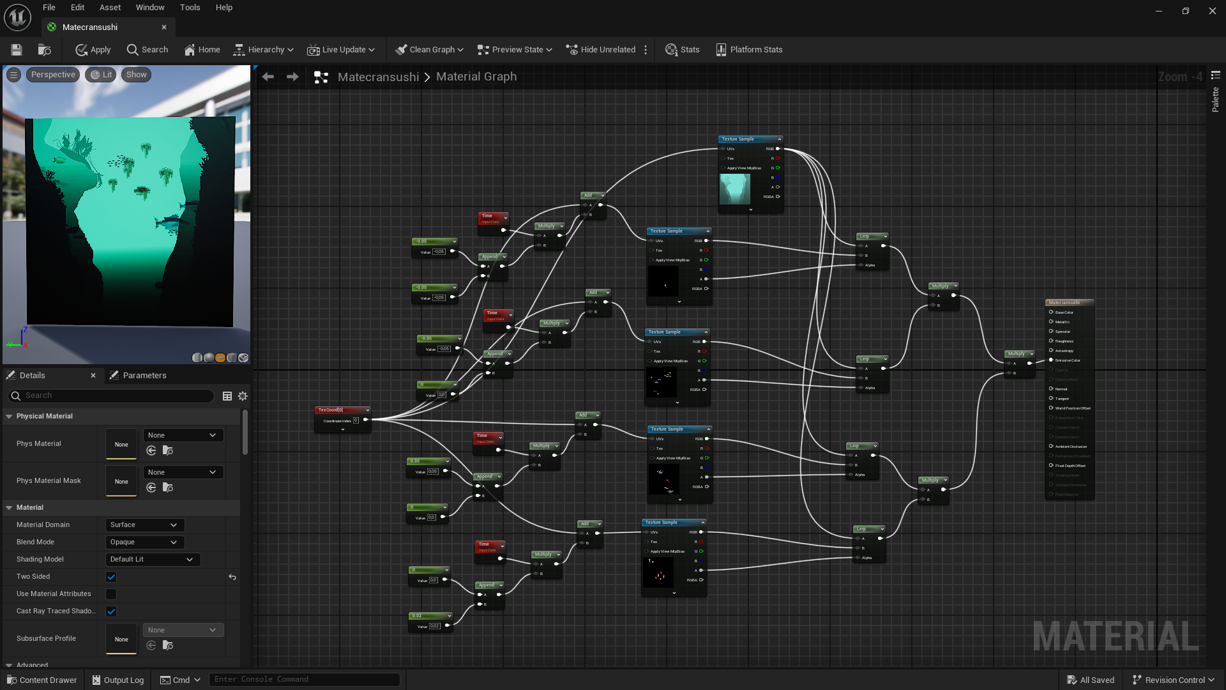Toggle Platform Stats panel

pos(749,50)
